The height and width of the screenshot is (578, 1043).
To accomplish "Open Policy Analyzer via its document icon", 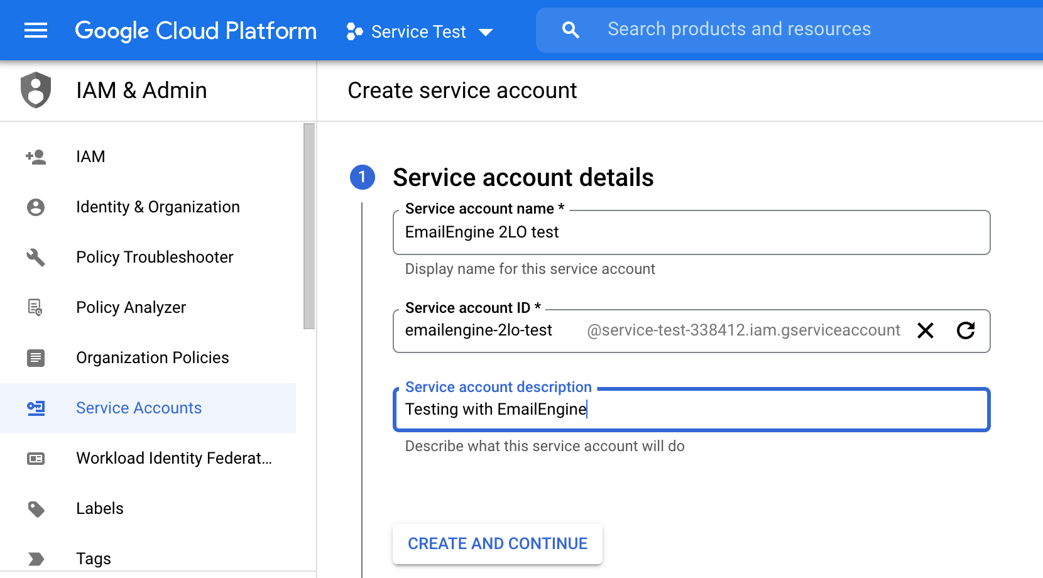I will pos(36,307).
